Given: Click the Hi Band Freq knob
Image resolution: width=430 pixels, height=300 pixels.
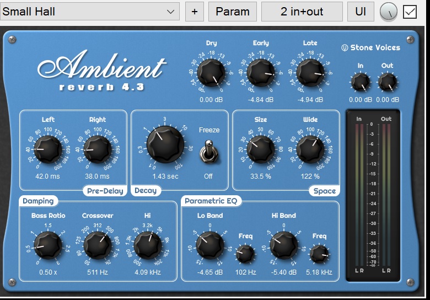Looking at the screenshot, I should tap(319, 254).
